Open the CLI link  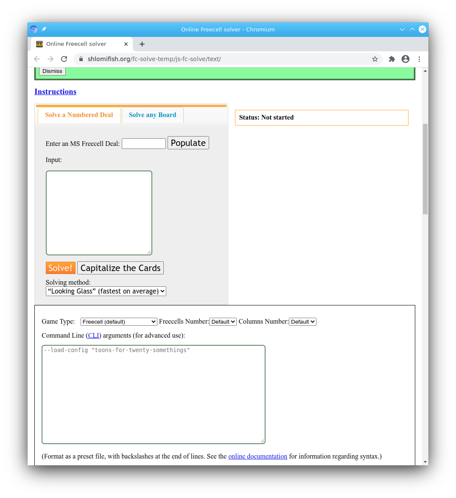tap(94, 336)
